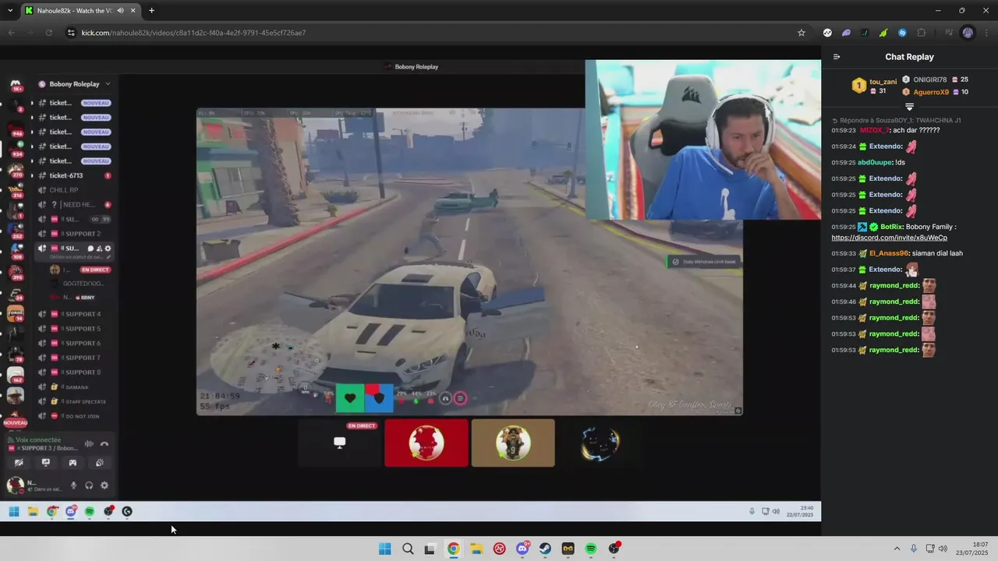This screenshot has height=561, width=998.
Task: Mute Discord microphone in user panel
Action: click(x=74, y=485)
